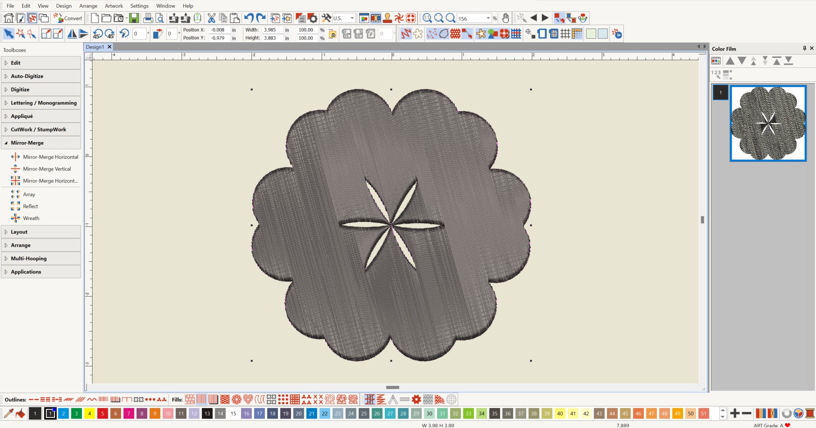Open the File menu
Image resolution: width=816 pixels, height=428 pixels.
point(10,6)
